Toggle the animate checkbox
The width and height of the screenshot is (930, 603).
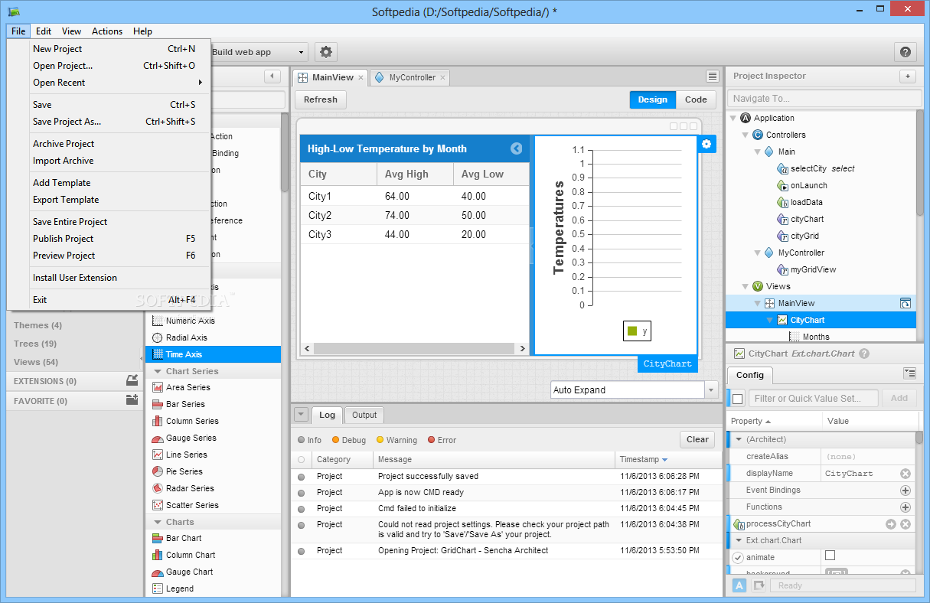[x=830, y=556]
